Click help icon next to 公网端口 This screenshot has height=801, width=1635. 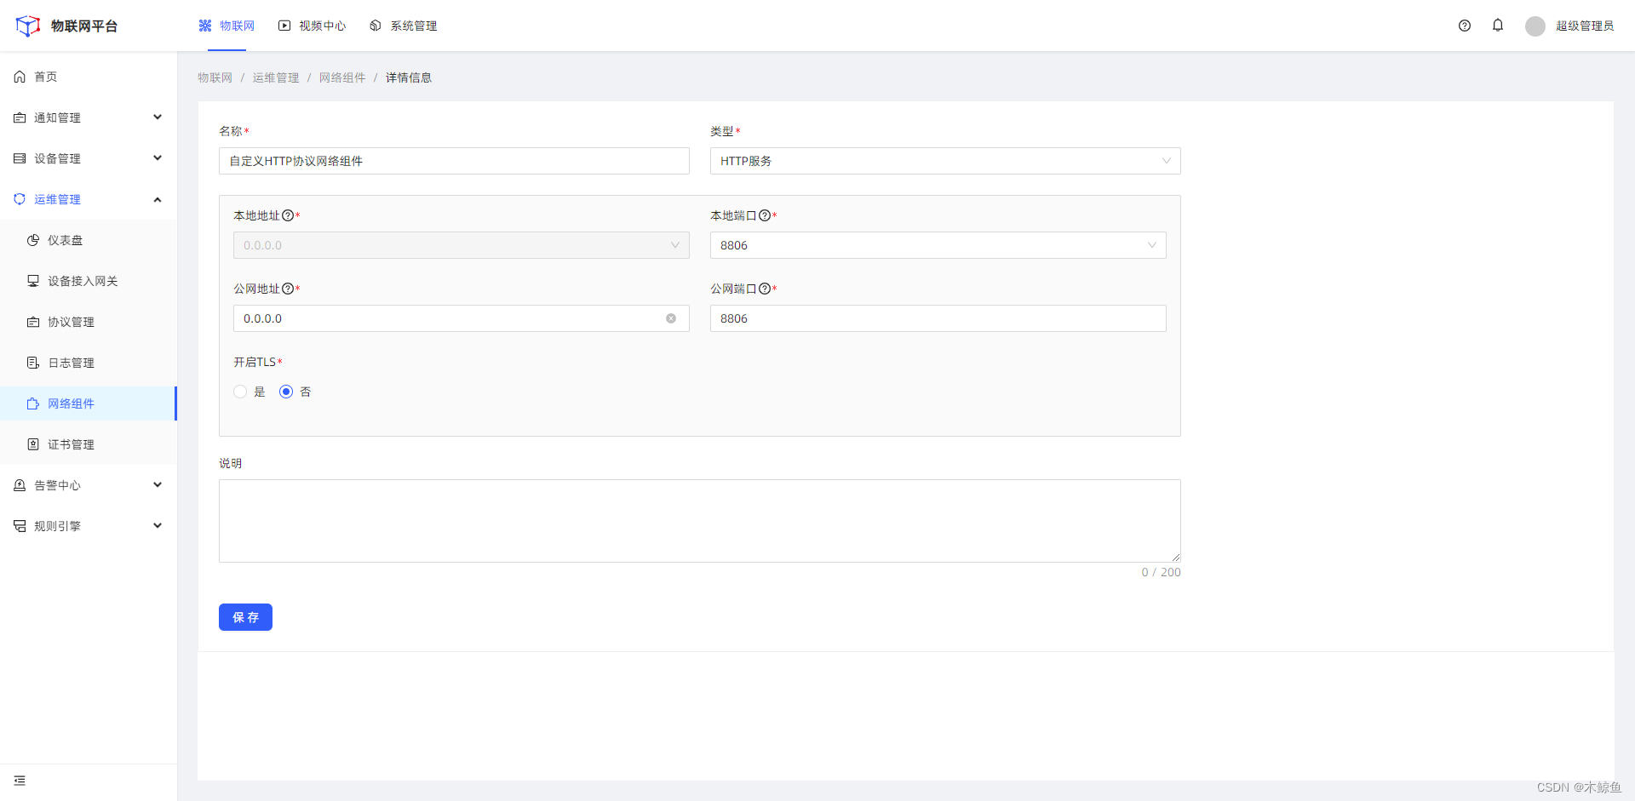(x=765, y=289)
